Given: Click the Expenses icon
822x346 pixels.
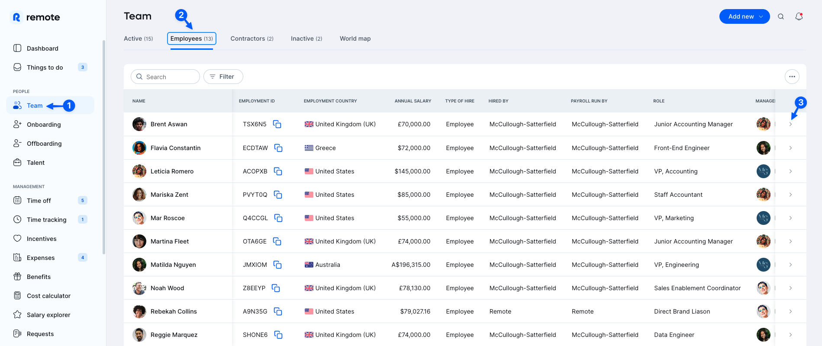Looking at the screenshot, I should click(17, 257).
